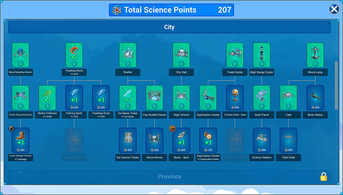This screenshot has height=195, width=343.
Task: Close the science tree window
Action: tap(334, 9)
